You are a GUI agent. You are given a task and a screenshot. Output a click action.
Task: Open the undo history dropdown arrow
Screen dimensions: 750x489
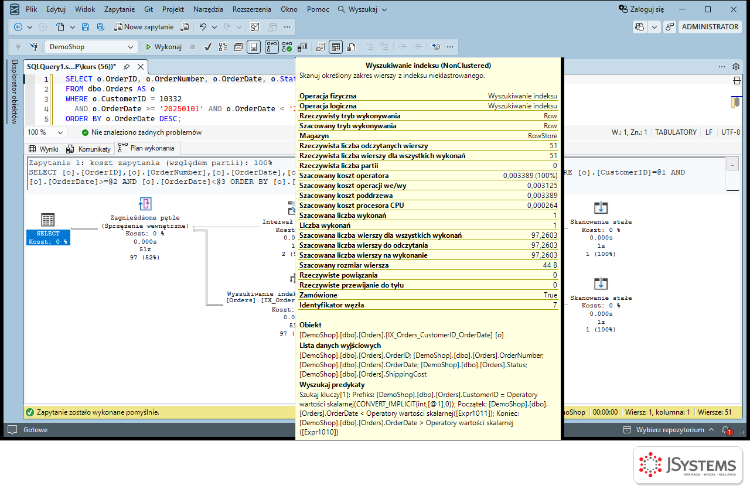[214, 27]
